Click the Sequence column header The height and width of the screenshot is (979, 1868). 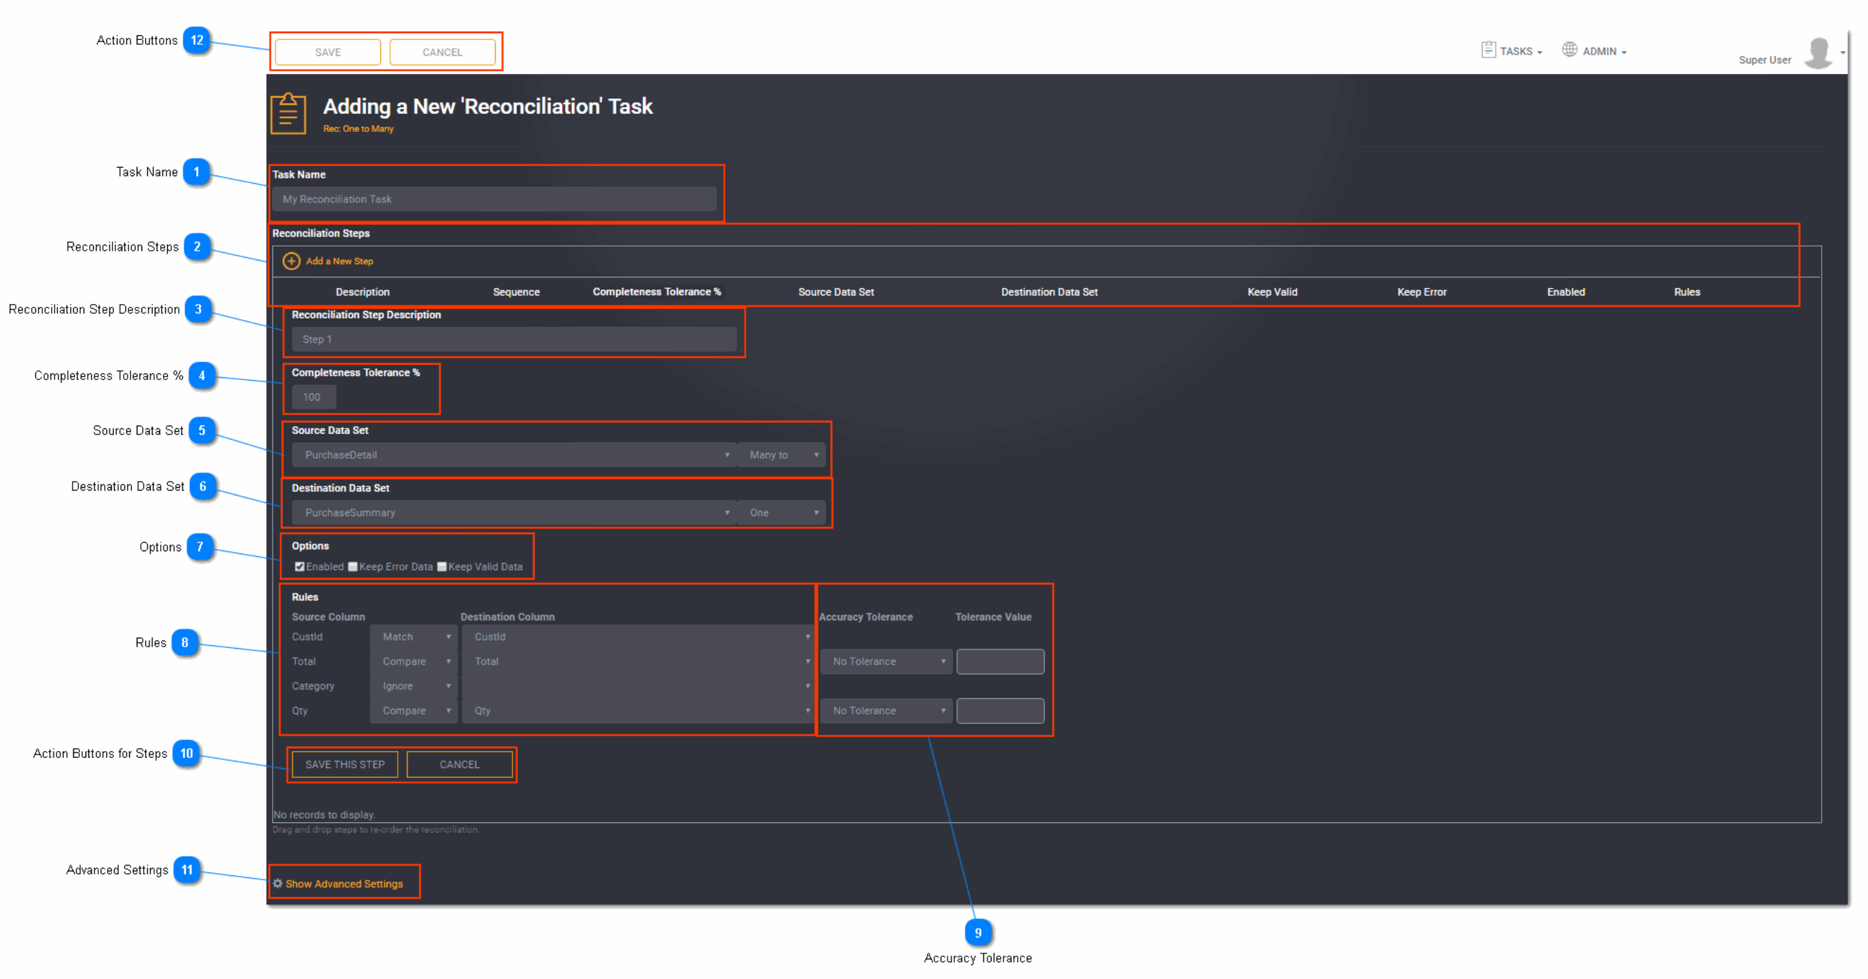click(x=517, y=292)
